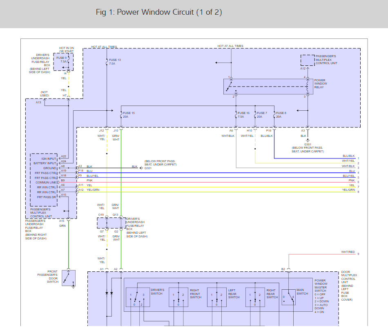Click the Fuse 9 7.5A symbol
Screen dimensions: 388x333
click(x=68, y=60)
